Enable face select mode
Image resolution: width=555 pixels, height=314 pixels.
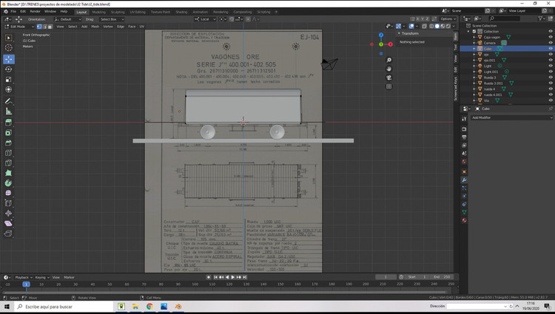tap(50, 27)
